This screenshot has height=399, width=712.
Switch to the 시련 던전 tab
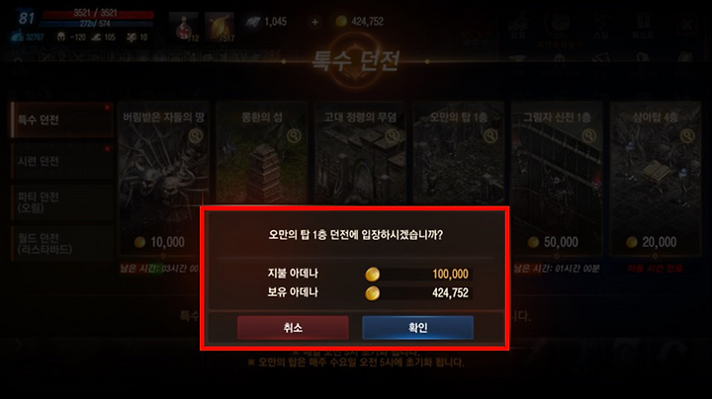61,161
